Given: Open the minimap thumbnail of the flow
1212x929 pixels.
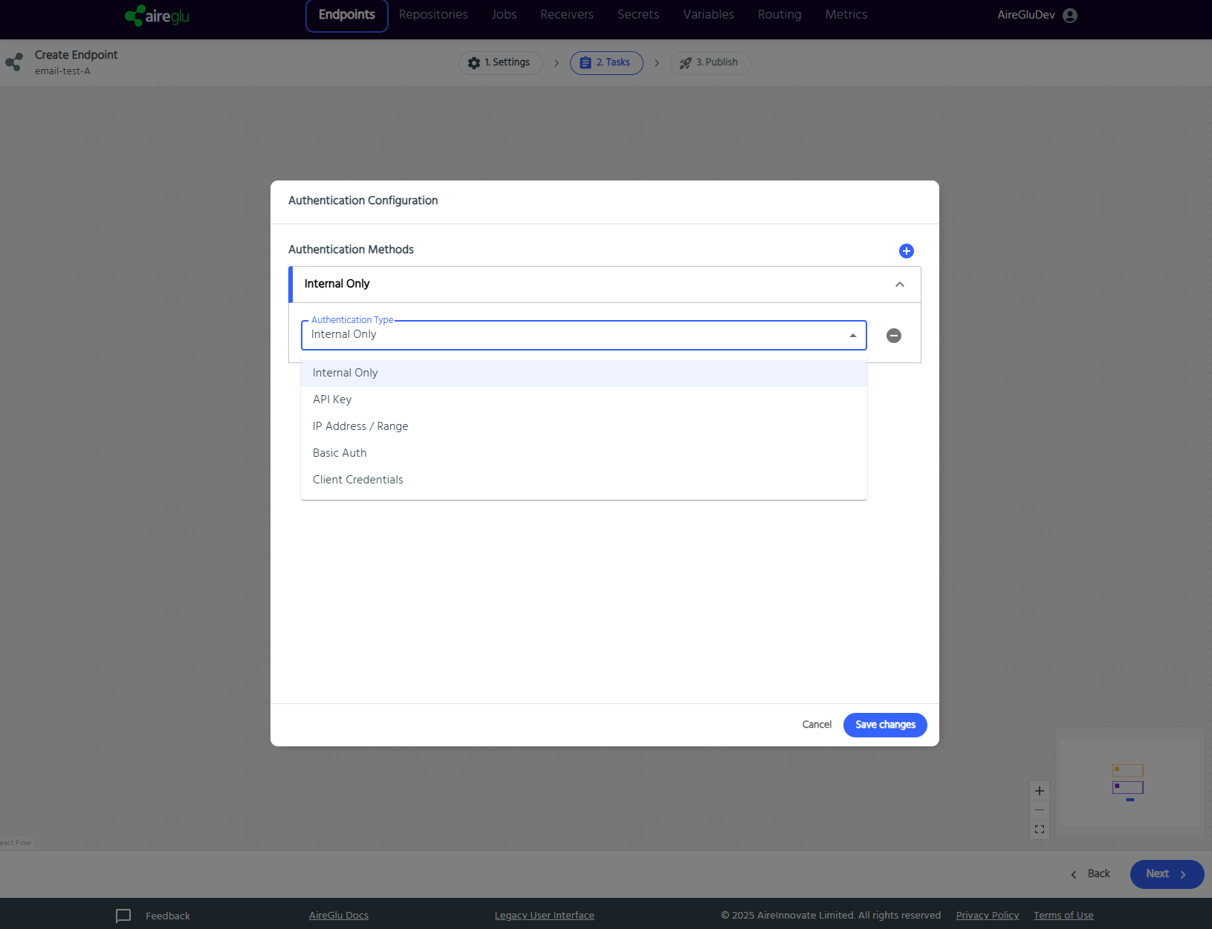Looking at the screenshot, I should [1130, 782].
